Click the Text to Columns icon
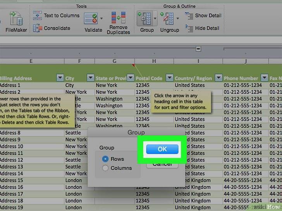The image size is (282, 211). point(37,16)
